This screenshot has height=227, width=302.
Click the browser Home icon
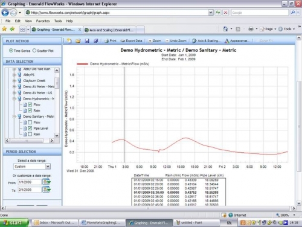pyautogui.click(x=225, y=29)
